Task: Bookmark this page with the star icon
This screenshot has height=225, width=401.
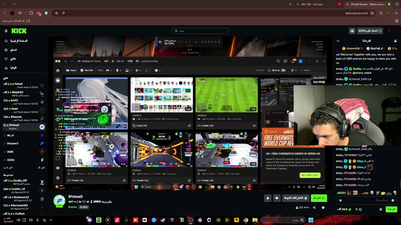Action: 56,13
